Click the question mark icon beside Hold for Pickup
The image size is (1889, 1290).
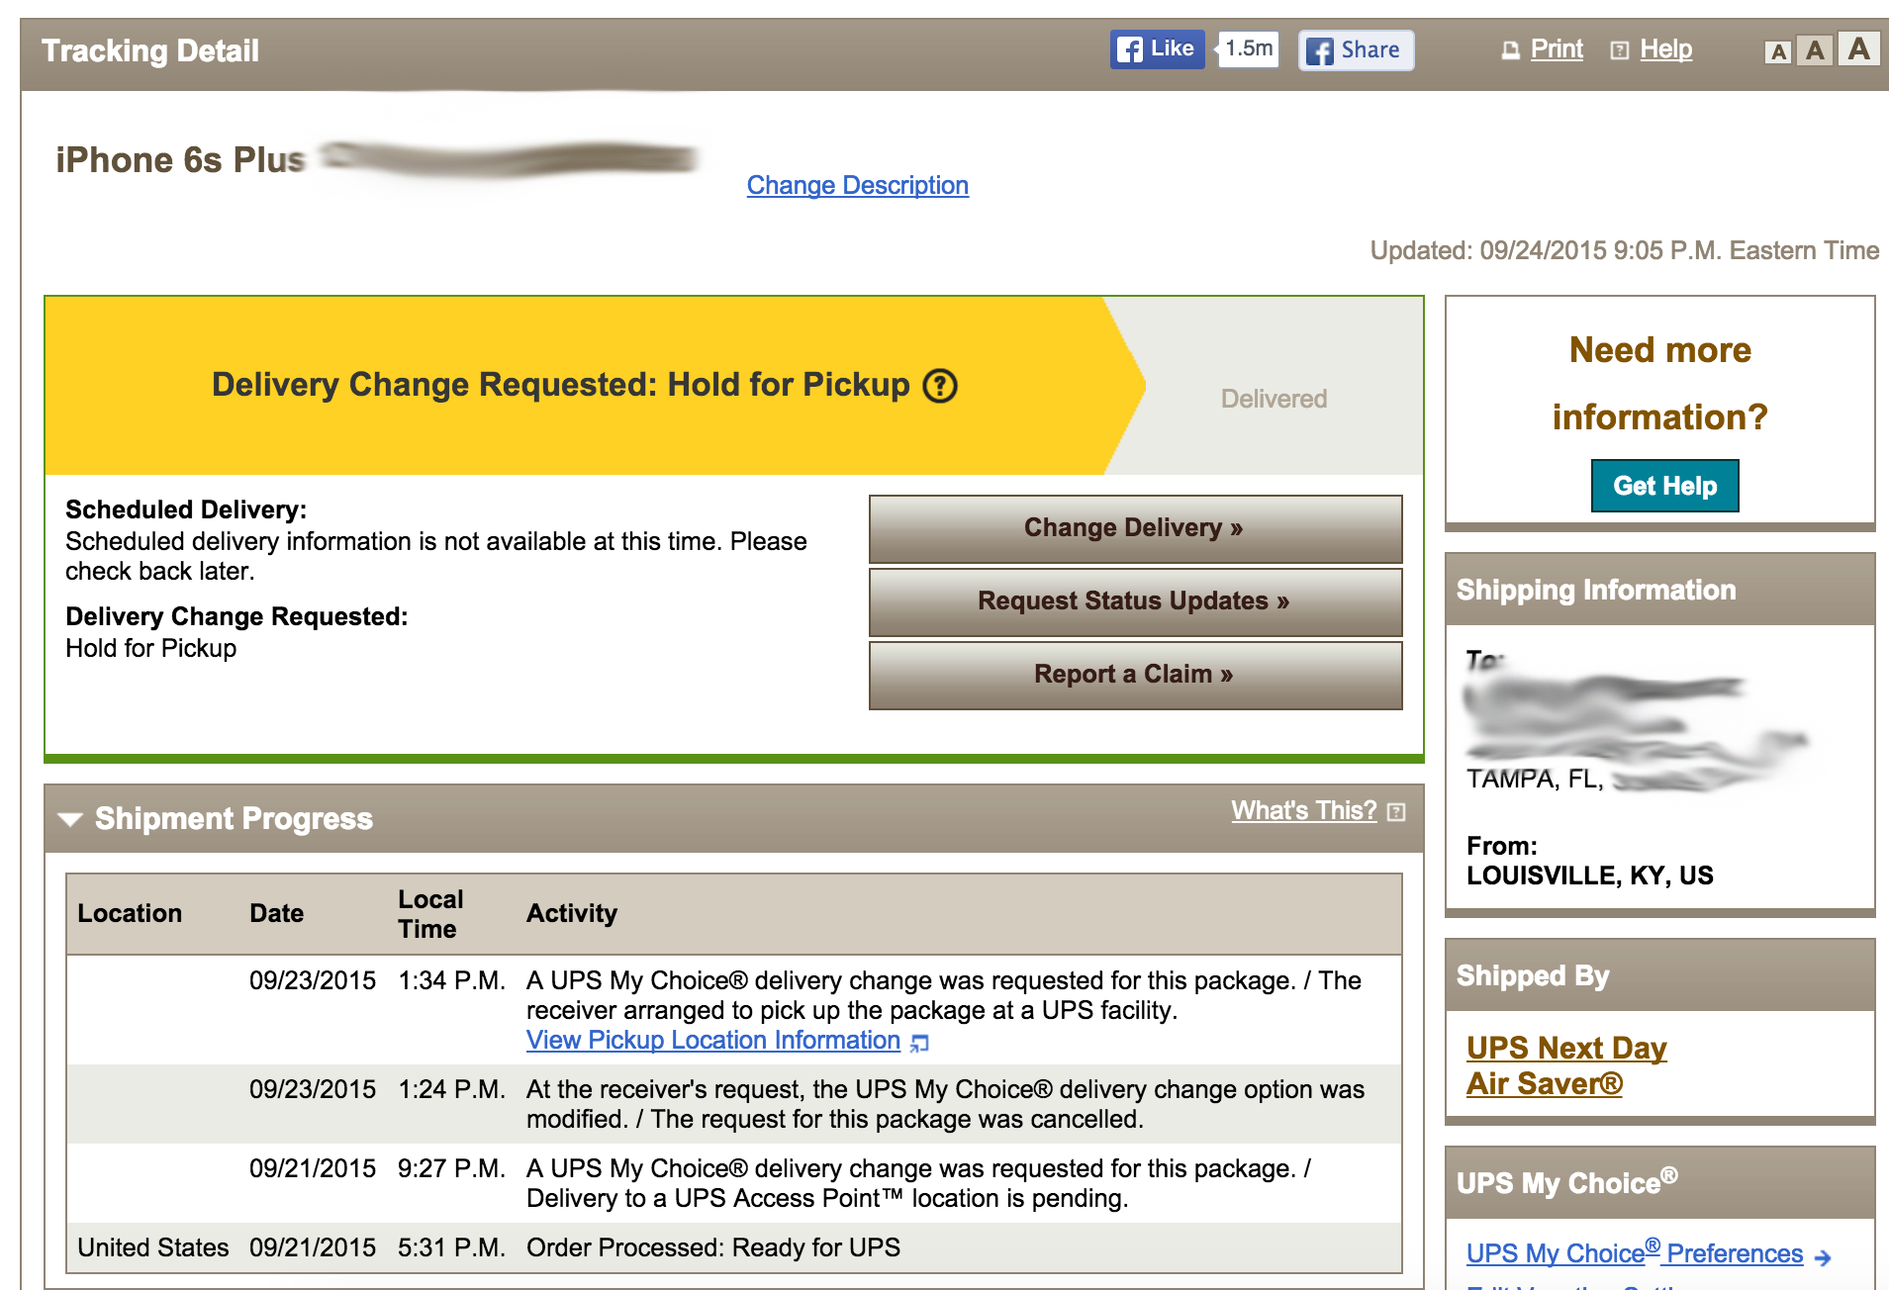tap(939, 386)
